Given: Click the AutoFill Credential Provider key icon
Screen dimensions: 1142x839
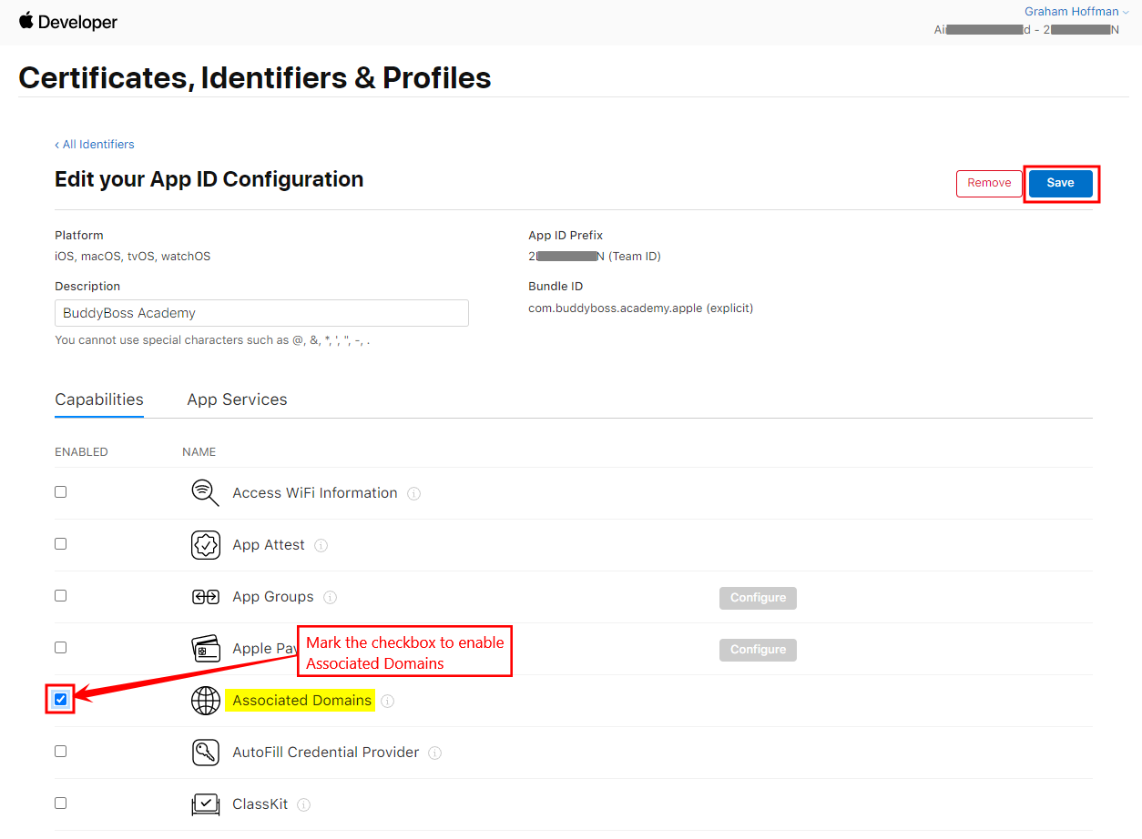Looking at the screenshot, I should pyautogui.click(x=206, y=753).
